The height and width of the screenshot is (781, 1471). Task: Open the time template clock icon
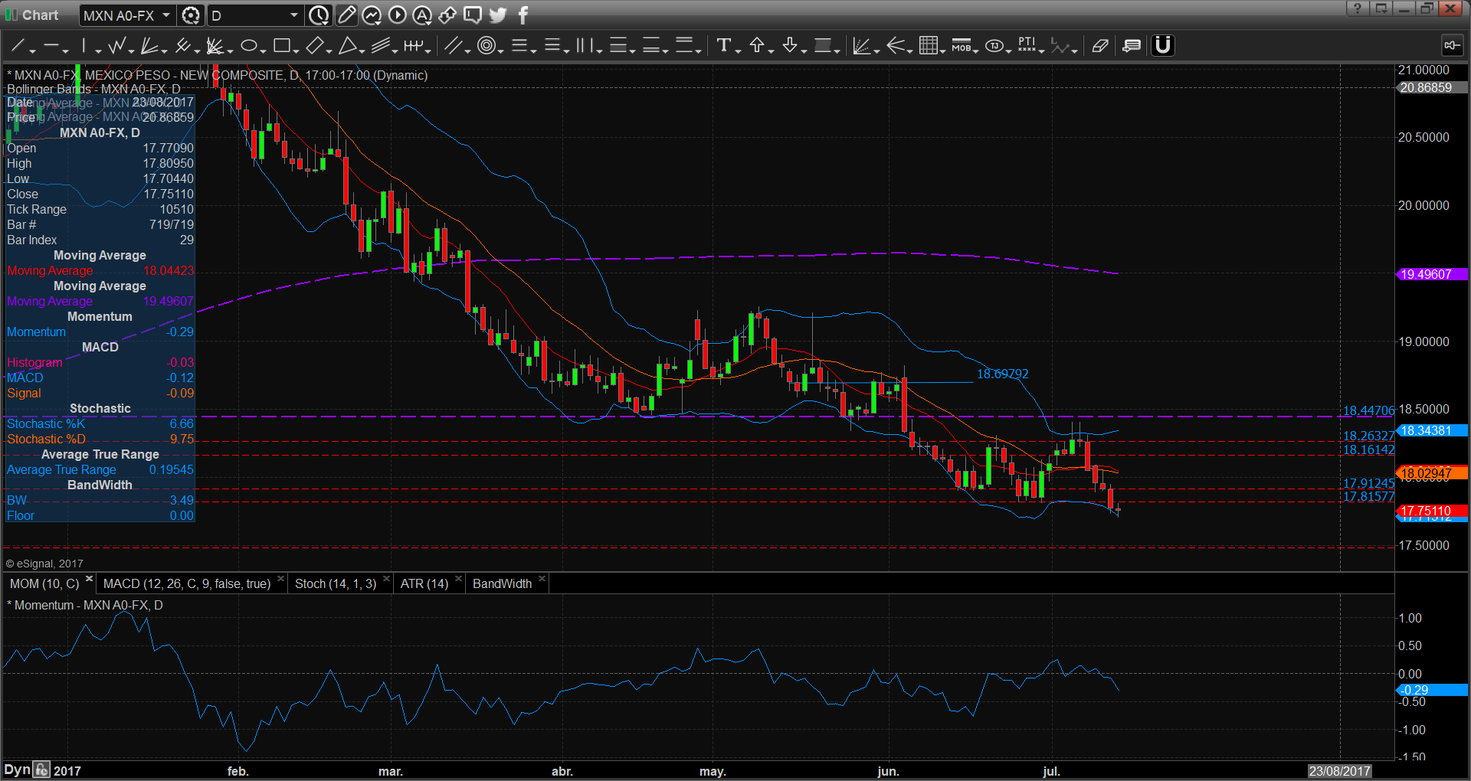(319, 15)
